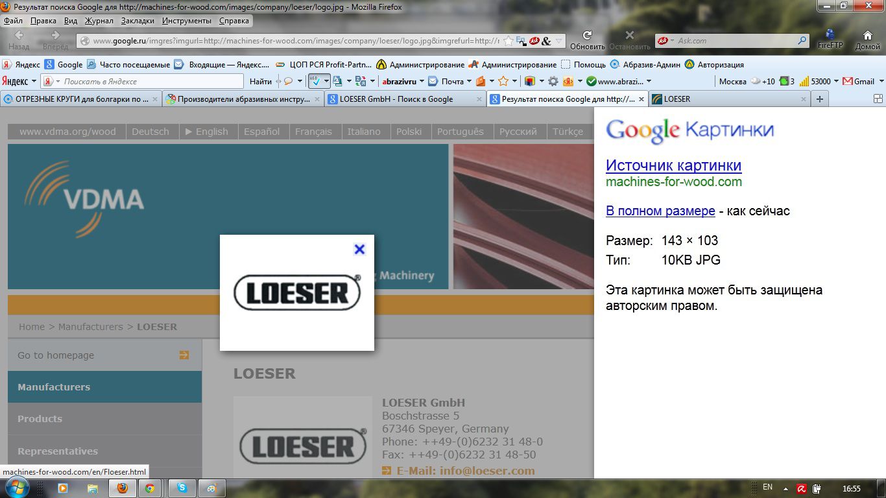The width and height of the screenshot is (886, 498).
Task: Open the Вид menu
Action: click(x=71, y=21)
